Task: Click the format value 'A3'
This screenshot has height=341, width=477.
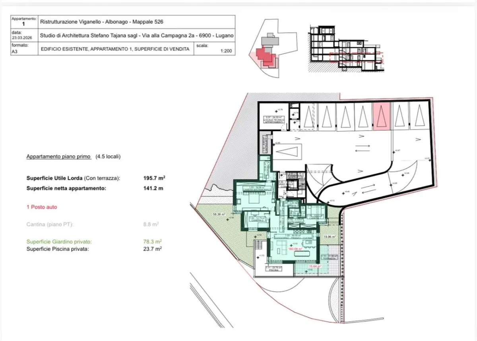Action: pos(14,51)
